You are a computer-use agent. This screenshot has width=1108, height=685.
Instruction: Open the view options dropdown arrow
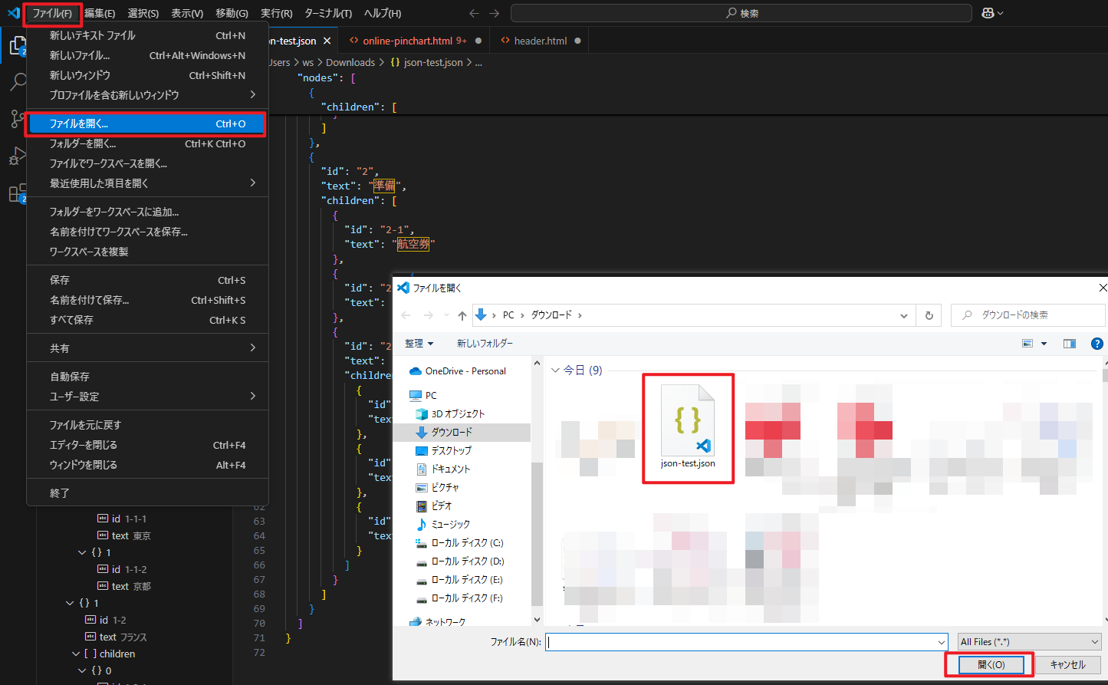coord(1044,344)
